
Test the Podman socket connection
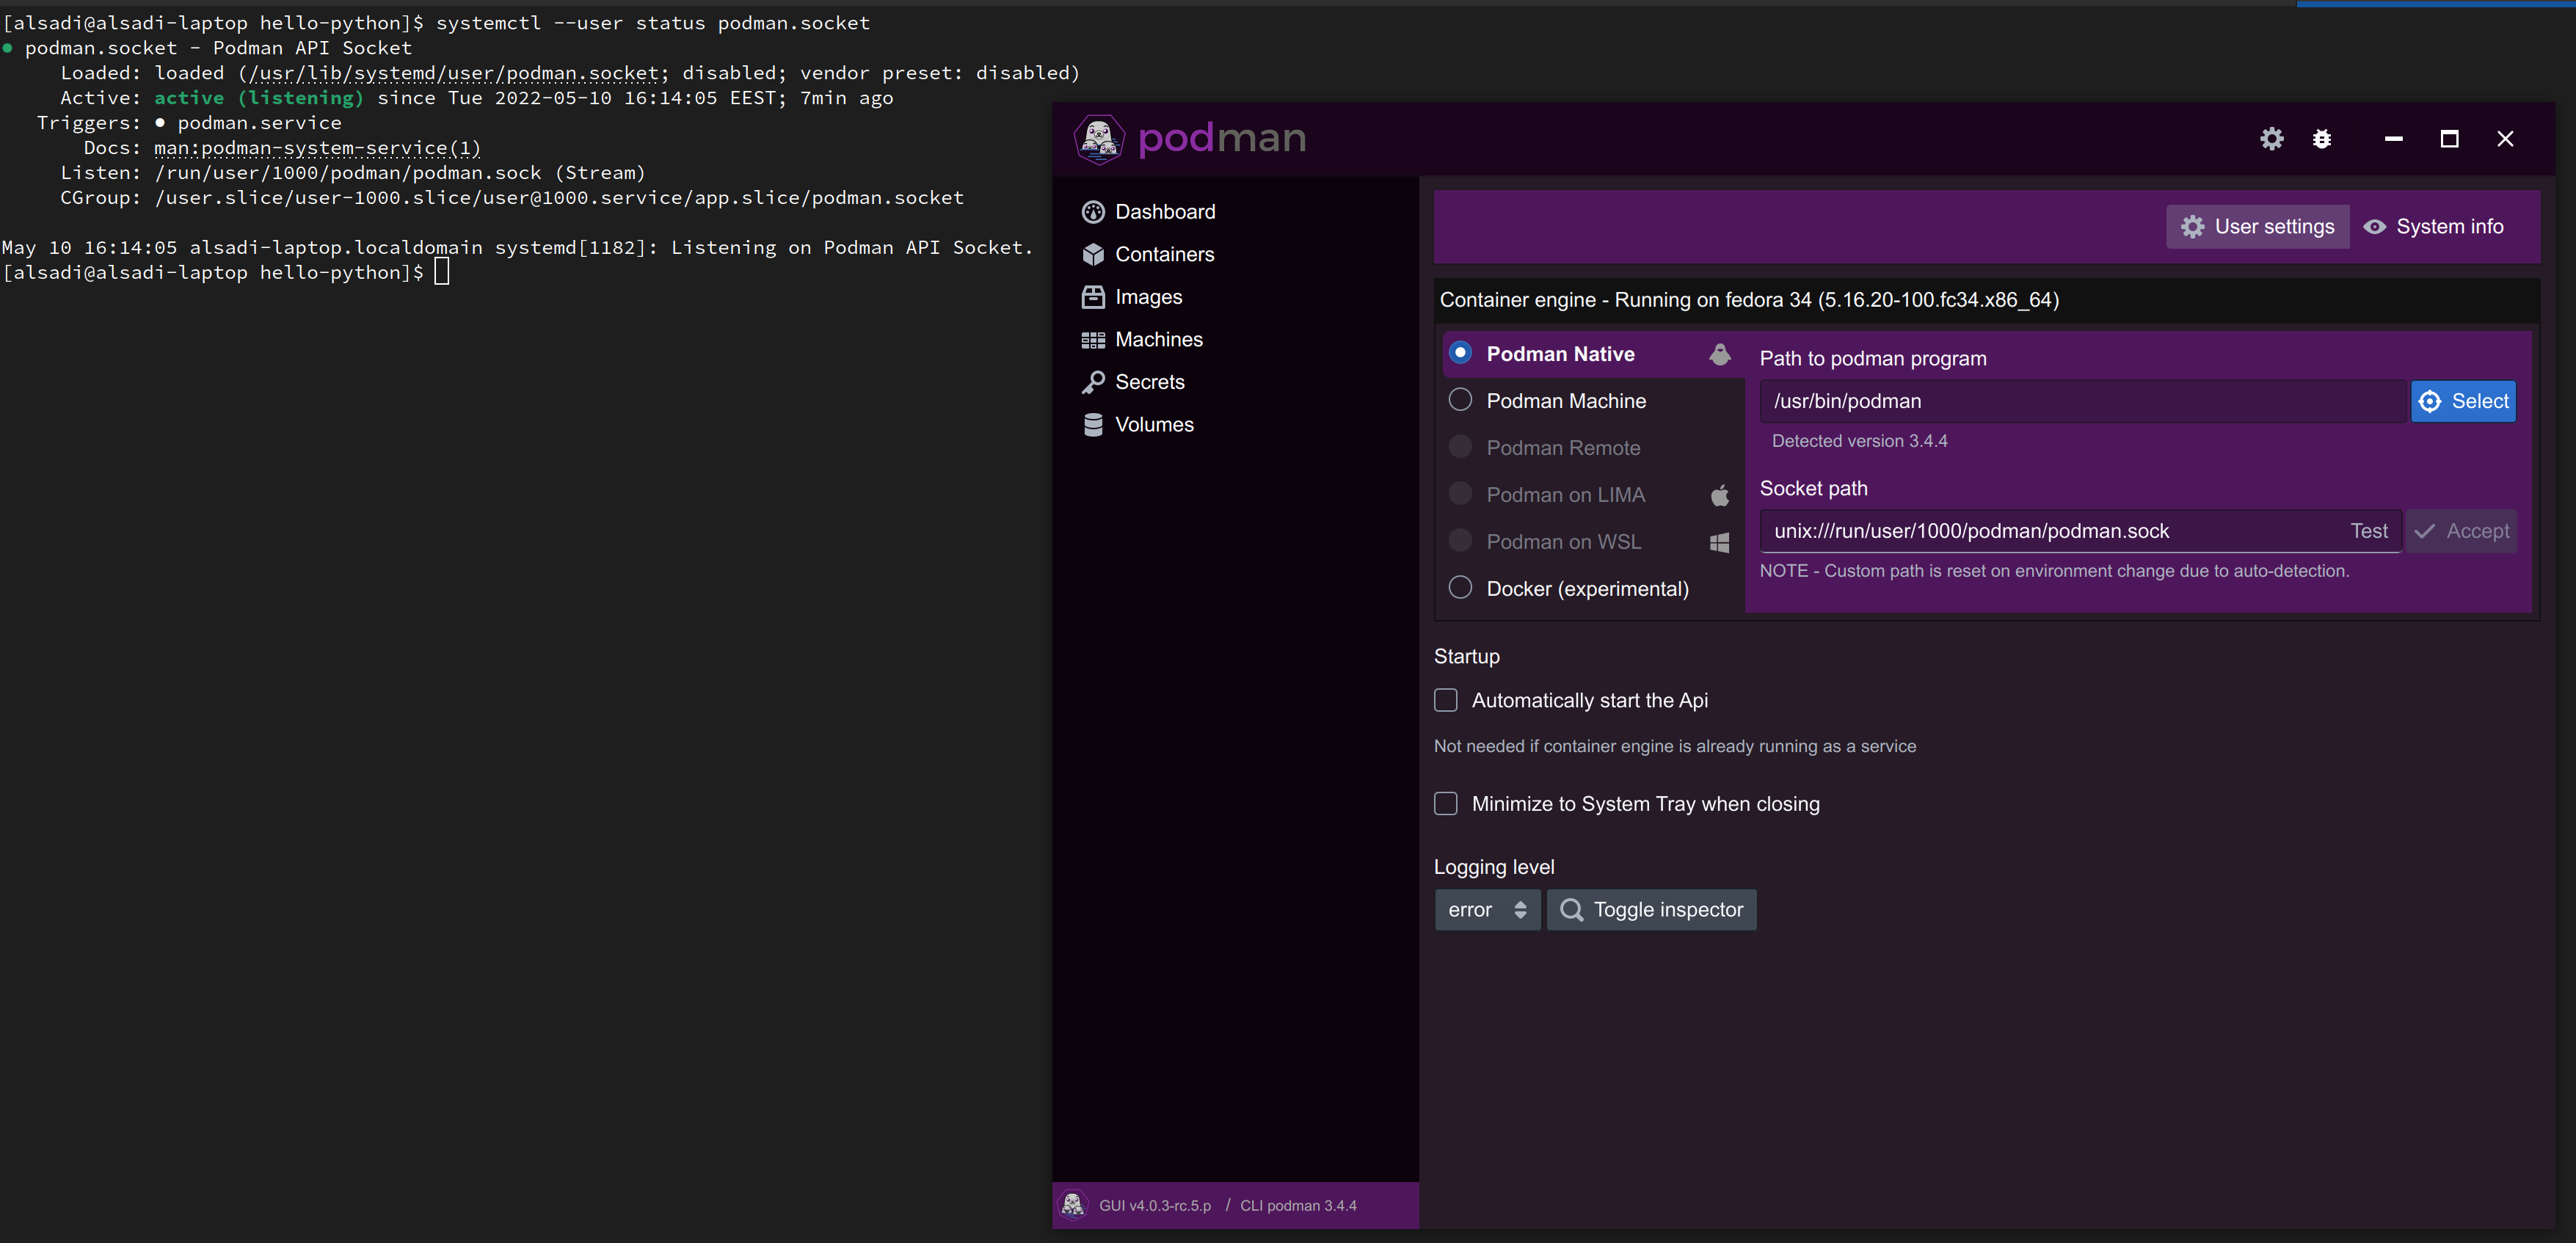click(2368, 531)
